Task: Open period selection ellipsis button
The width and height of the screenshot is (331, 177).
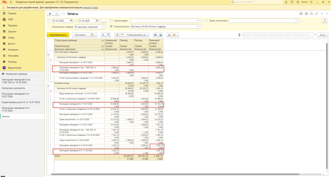Action: (103, 21)
